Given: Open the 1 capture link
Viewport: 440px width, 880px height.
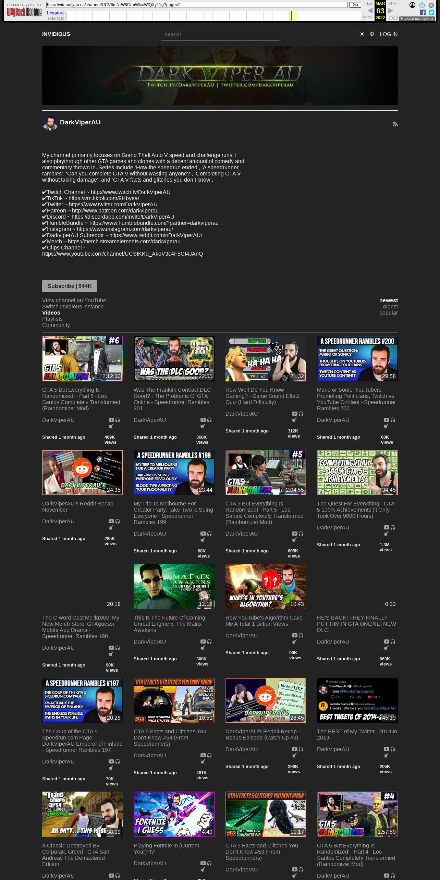Looking at the screenshot, I should [x=56, y=13].
